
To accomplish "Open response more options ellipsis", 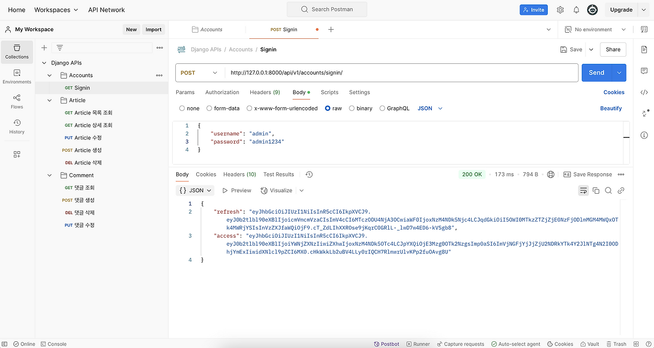I will (621, 174).
